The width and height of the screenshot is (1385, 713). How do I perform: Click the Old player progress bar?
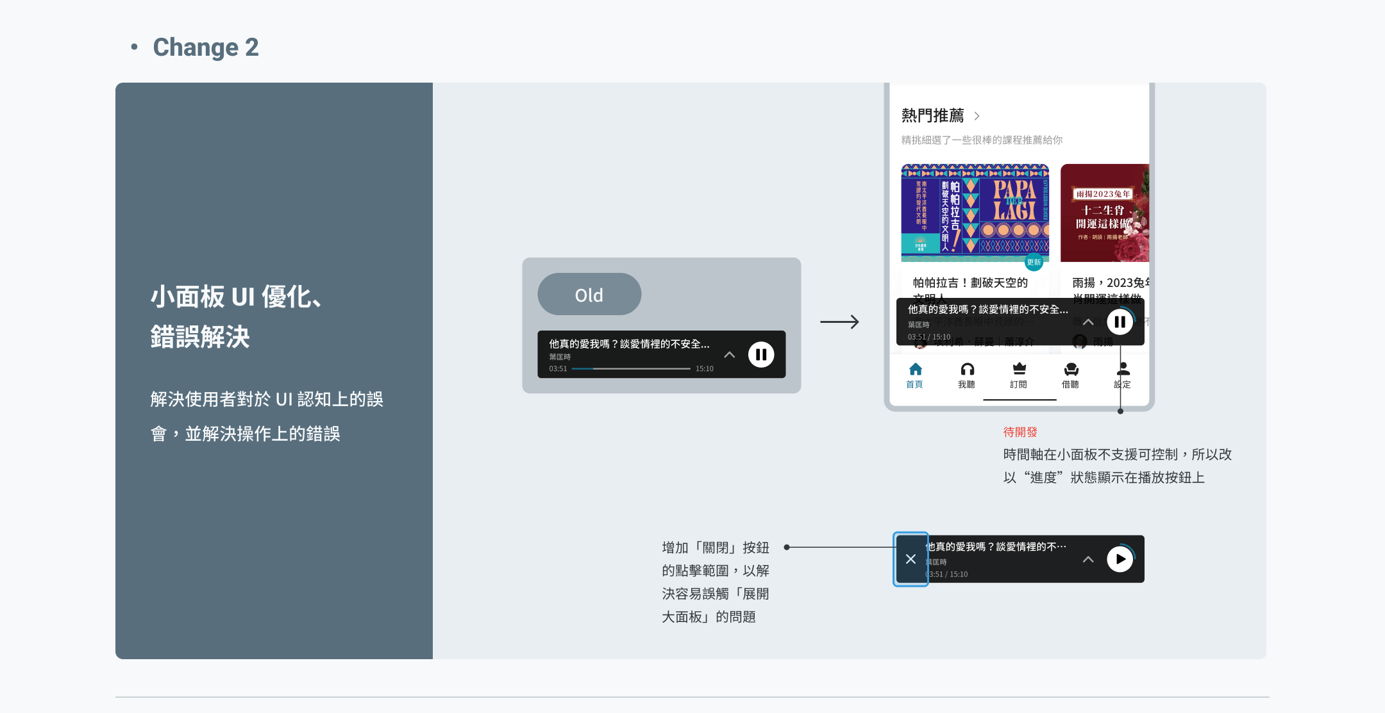631,369
